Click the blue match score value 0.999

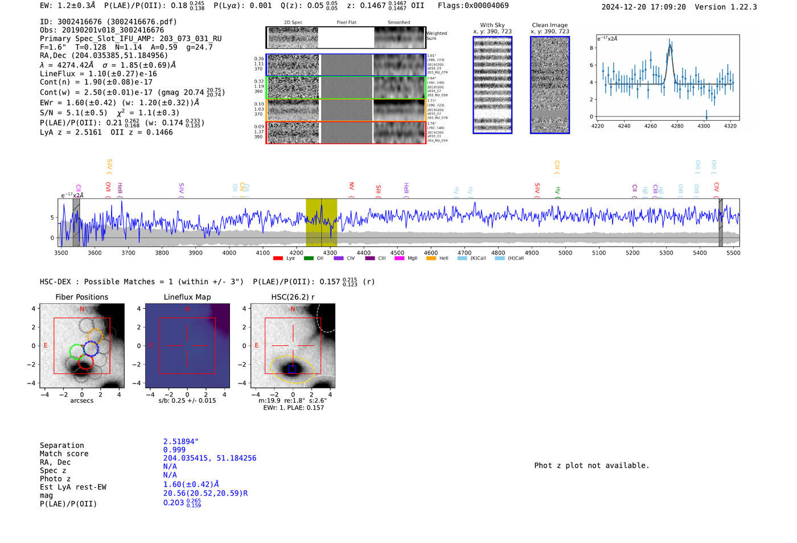pyautogui.click(x=174, y=450)
